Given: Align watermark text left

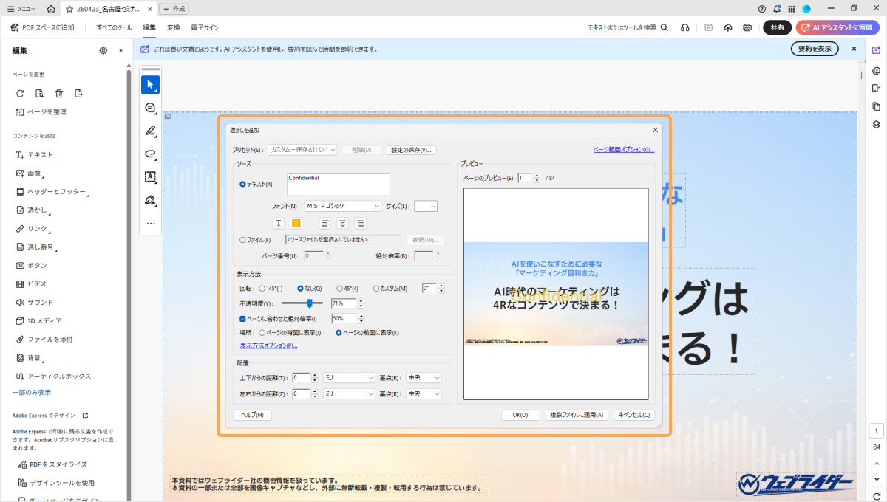Looking at the screenshot, I should 325,223.
